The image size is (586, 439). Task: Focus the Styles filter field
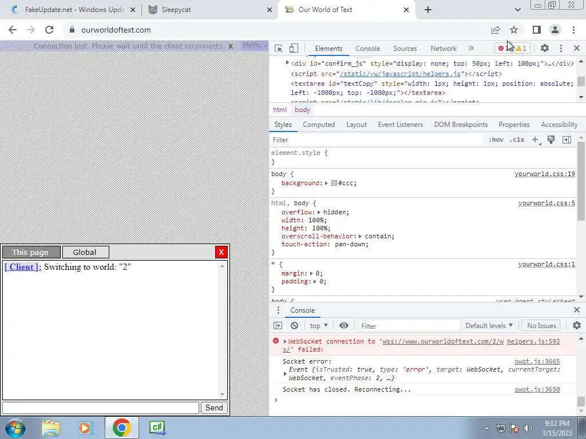tap(375, 140)
